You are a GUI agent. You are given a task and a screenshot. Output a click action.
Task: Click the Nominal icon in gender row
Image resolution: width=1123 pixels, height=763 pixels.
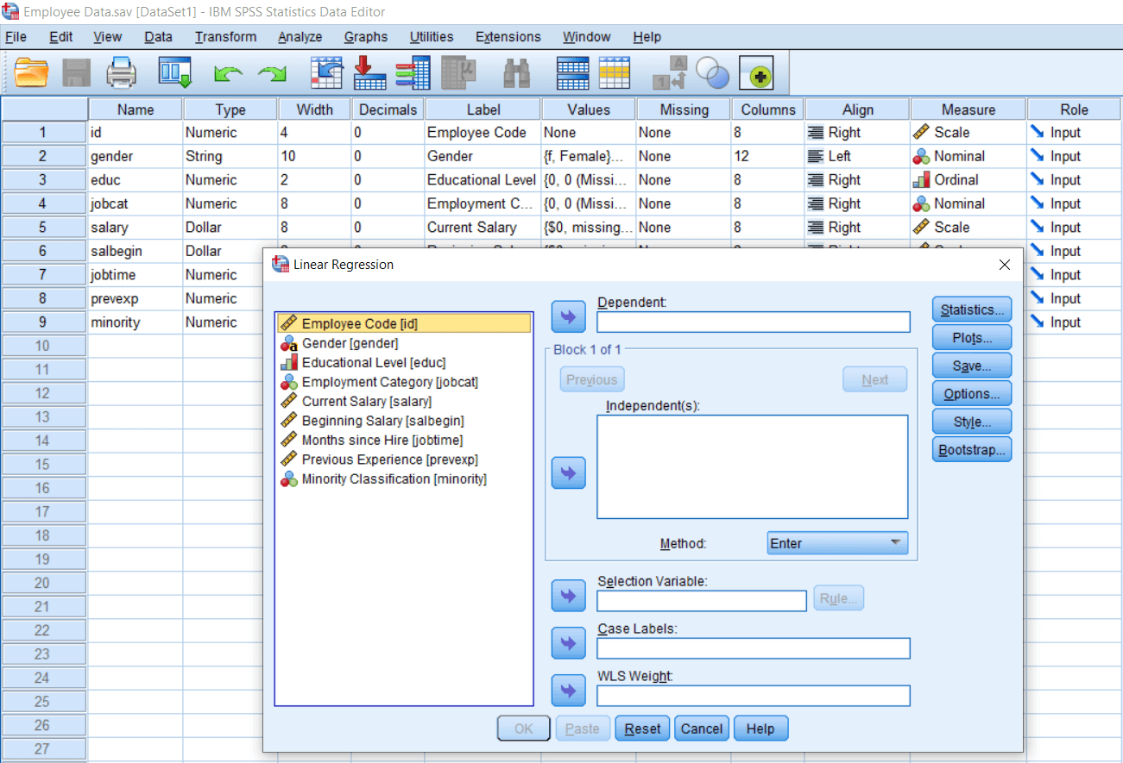tap(922, 156)
